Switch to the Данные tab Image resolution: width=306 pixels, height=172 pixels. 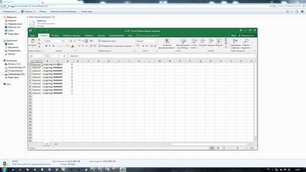[x=101, y=35]
